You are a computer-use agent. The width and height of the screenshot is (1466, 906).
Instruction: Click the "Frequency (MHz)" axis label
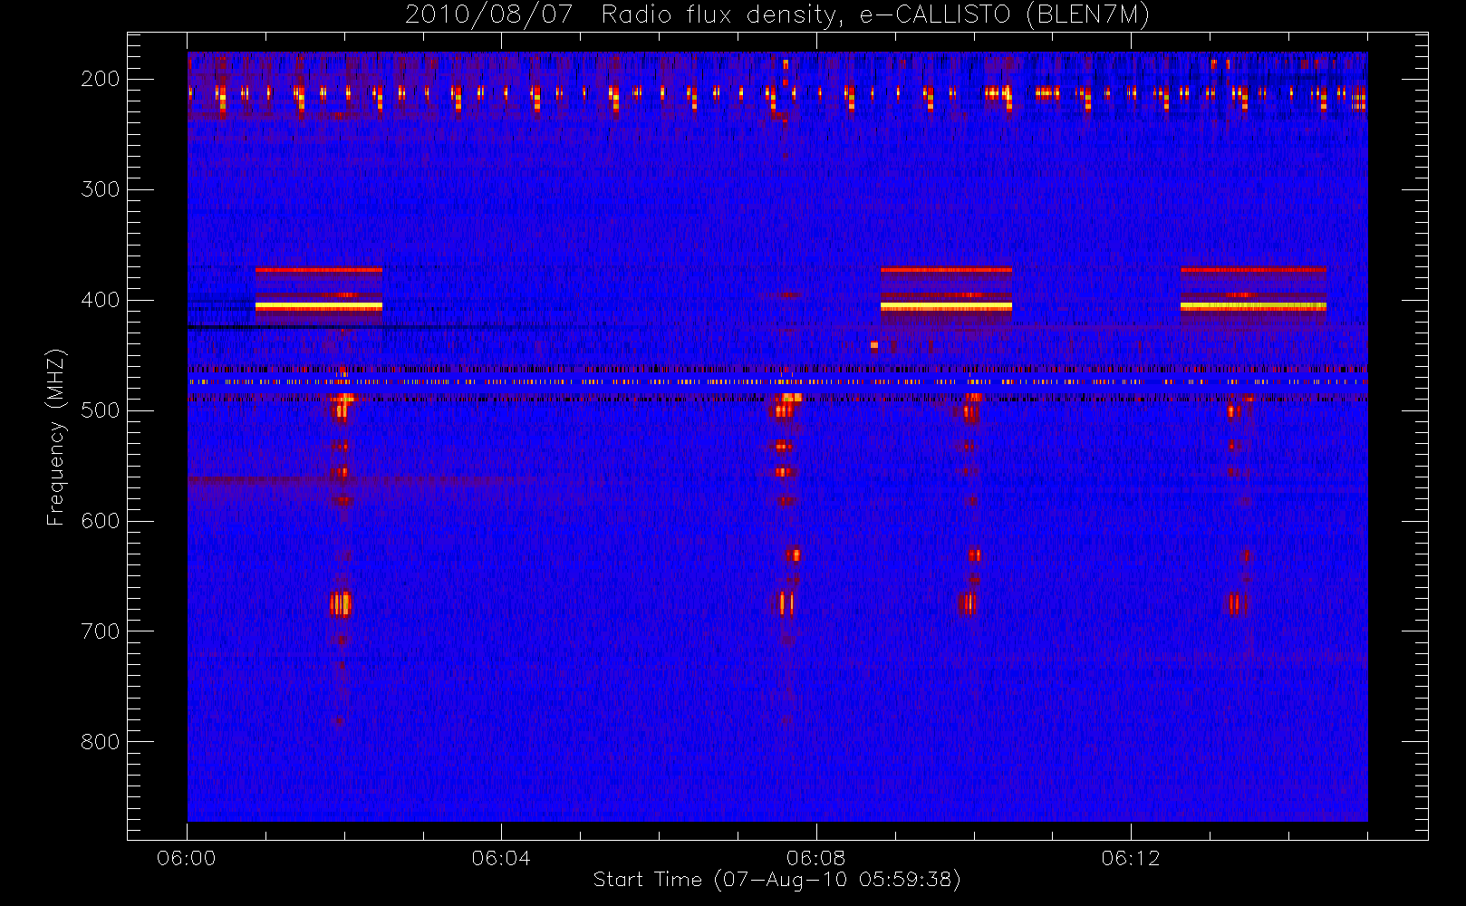[56, 437]
